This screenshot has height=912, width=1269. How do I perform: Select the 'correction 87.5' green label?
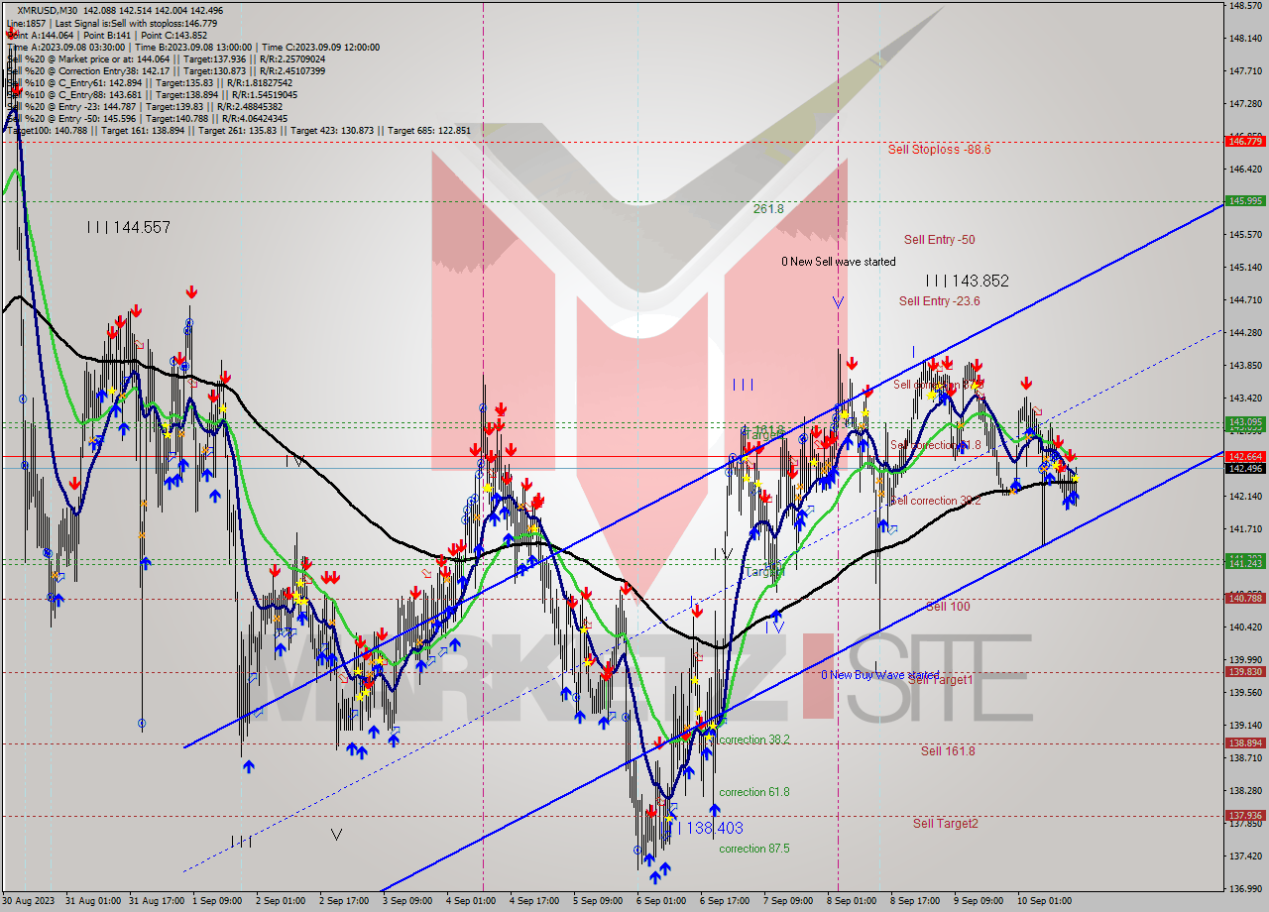pos(754,849)
